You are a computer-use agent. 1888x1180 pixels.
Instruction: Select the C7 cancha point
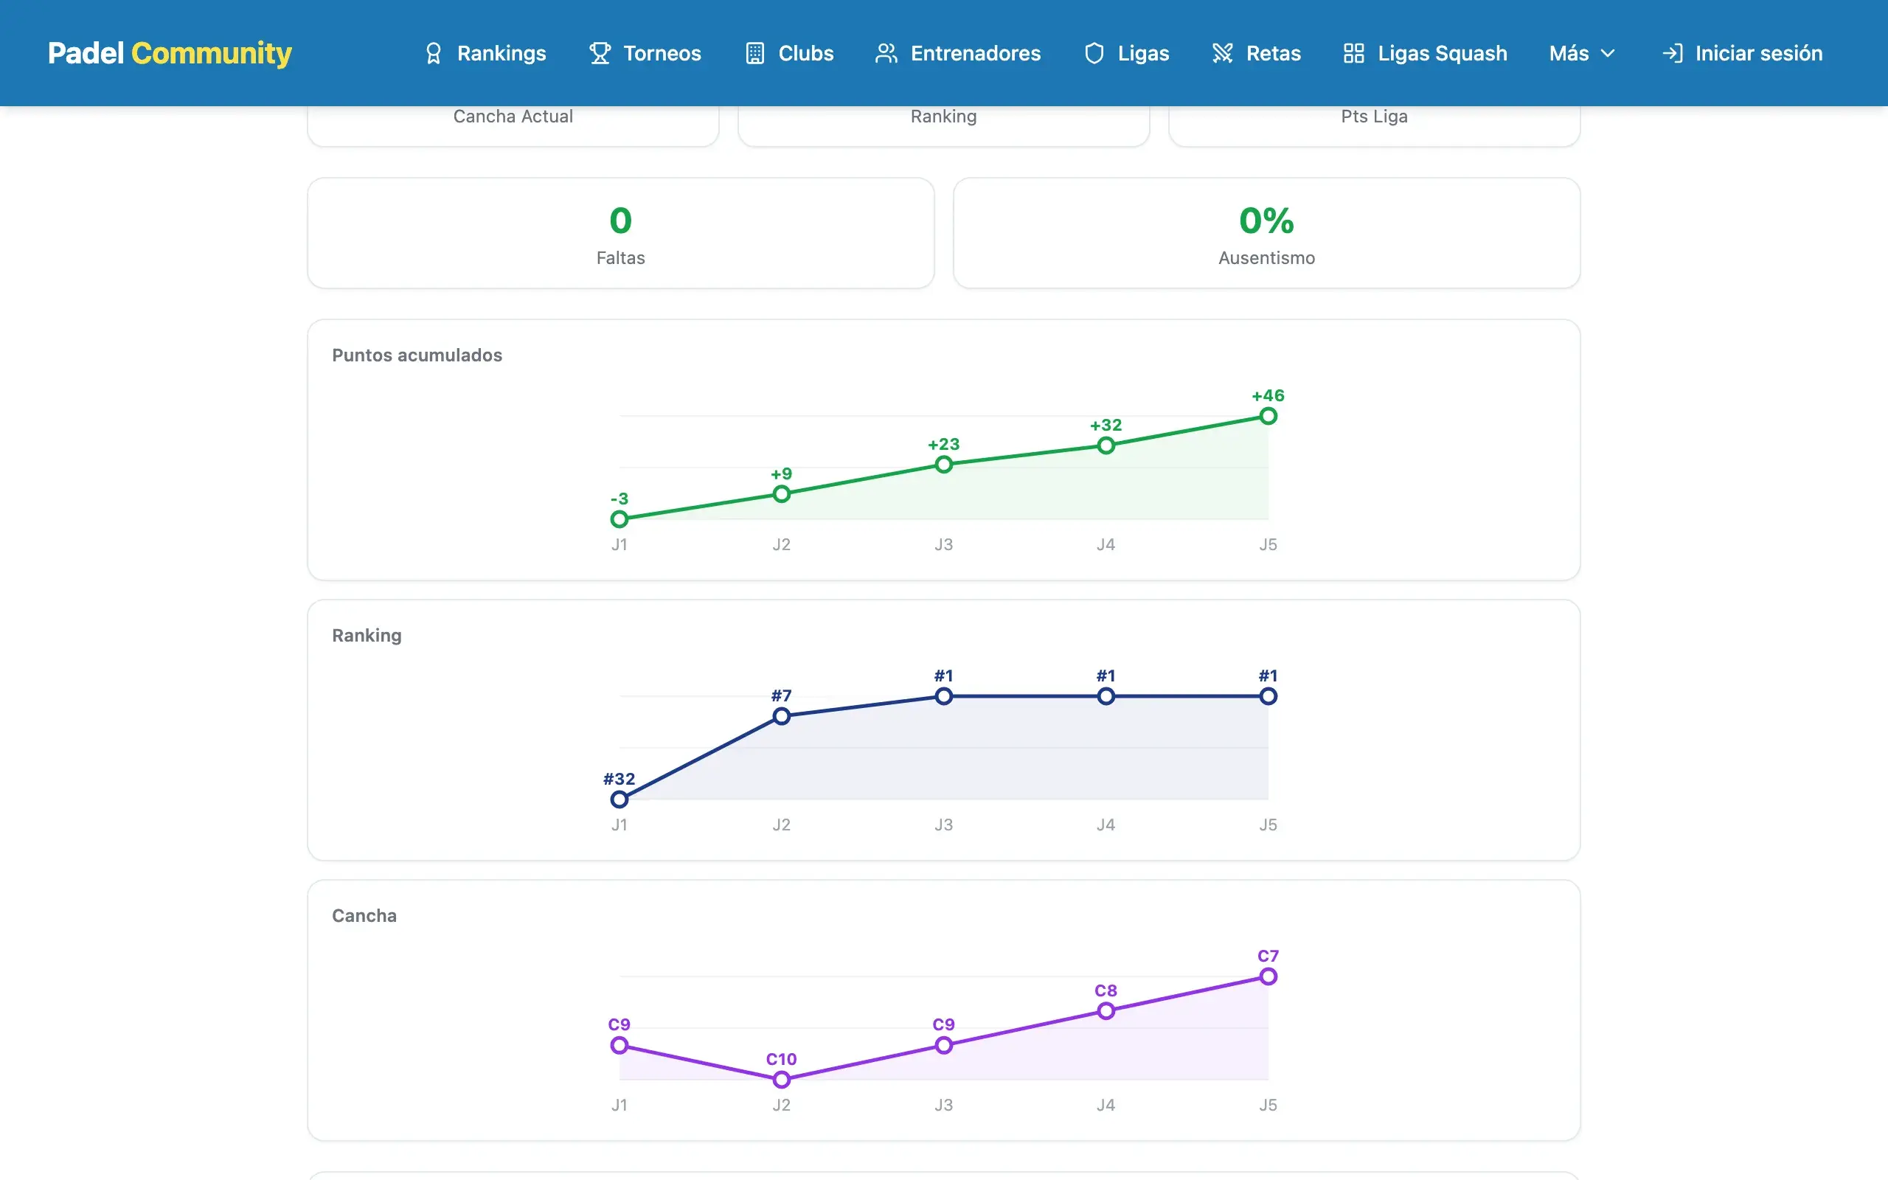click(1268, 976)
